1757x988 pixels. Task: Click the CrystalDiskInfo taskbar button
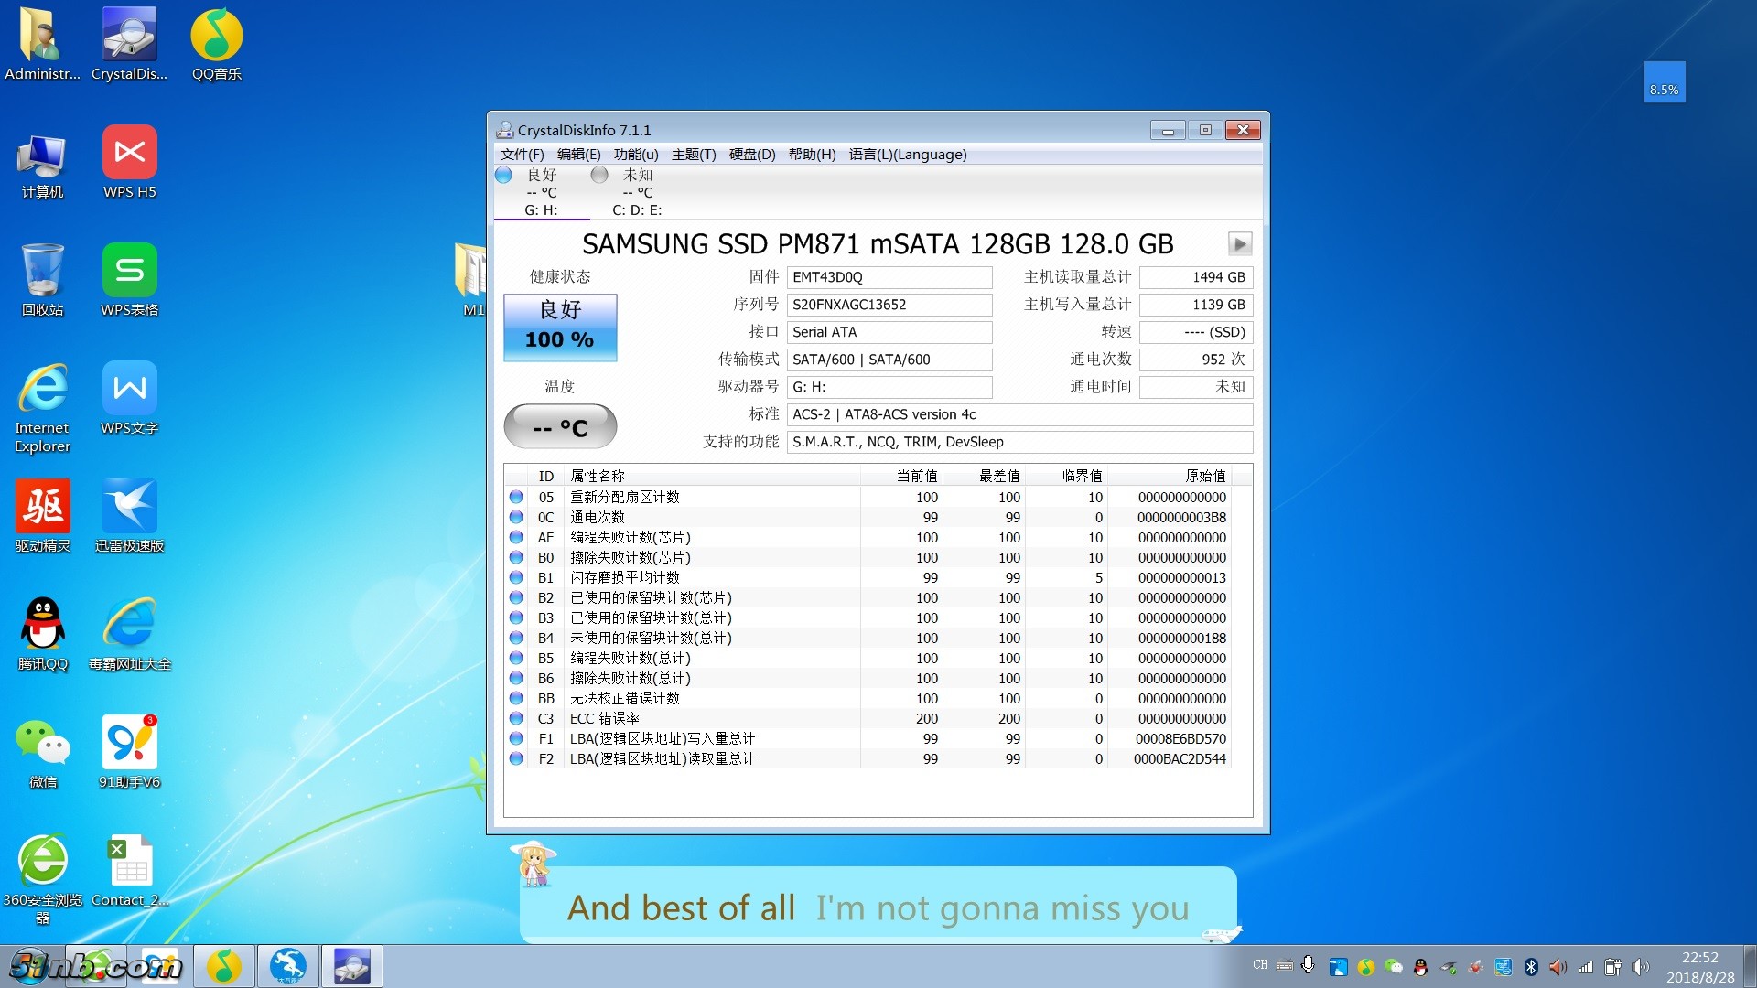coord(351,966)
